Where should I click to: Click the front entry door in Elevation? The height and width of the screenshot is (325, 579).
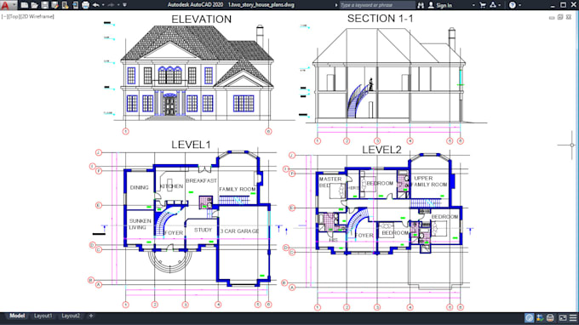point(169,105)
